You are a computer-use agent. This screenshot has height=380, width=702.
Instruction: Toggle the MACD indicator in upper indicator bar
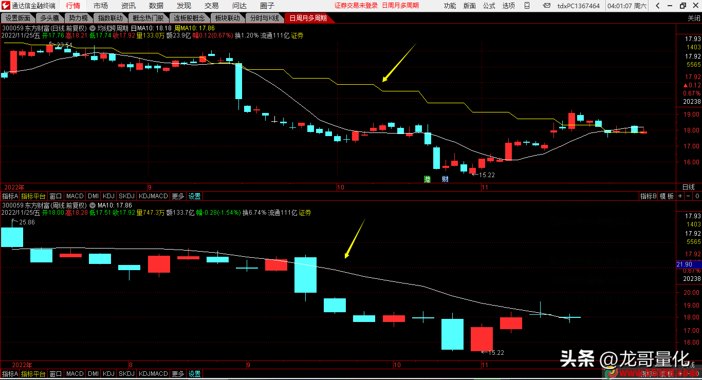75,196
